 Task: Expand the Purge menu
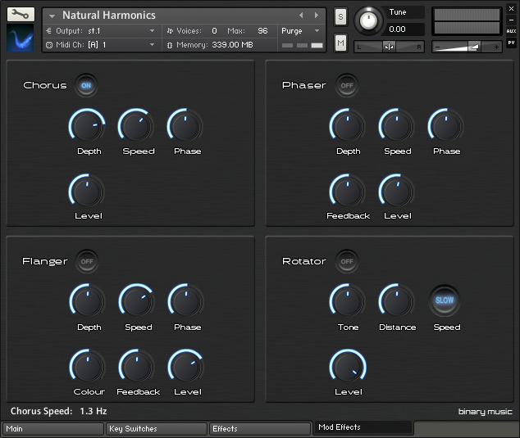[x=300, y=31]
